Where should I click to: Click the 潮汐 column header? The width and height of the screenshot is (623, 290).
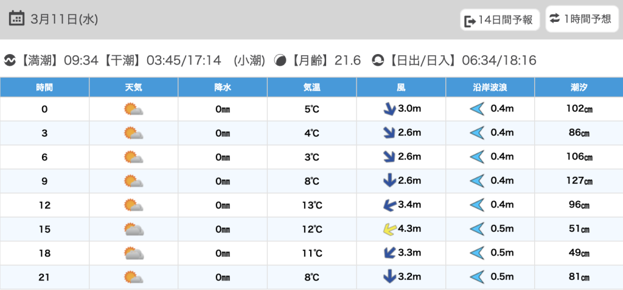pyautogui.click(x=579, y=88)
